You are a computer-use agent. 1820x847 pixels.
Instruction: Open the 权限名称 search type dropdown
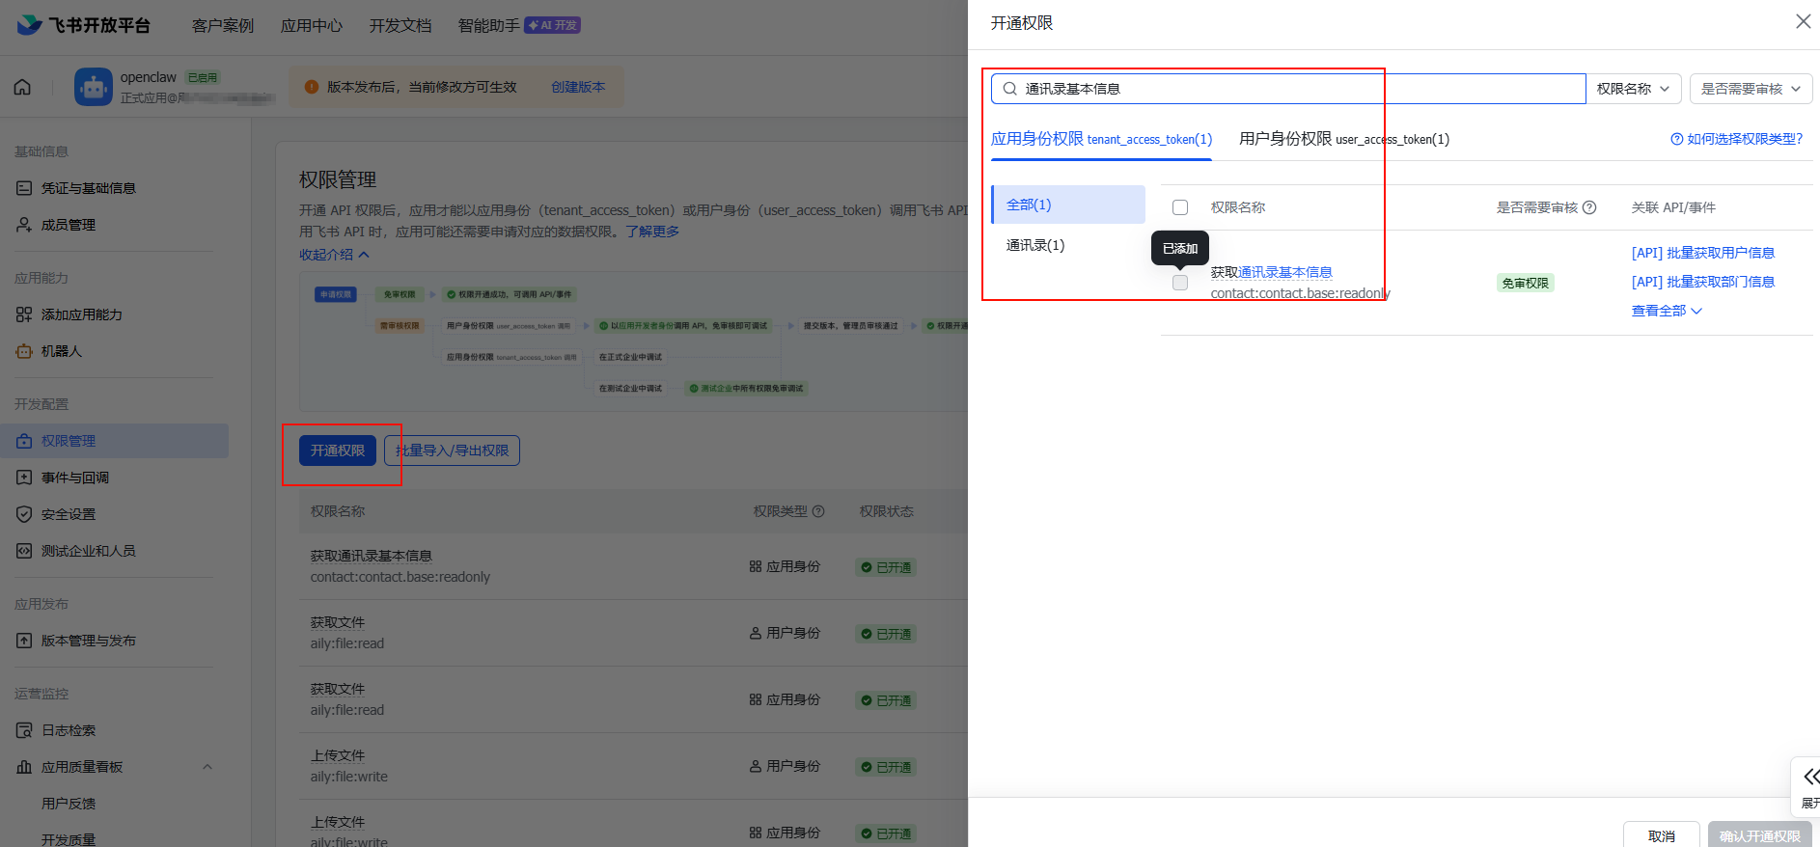pos(1633,89)
